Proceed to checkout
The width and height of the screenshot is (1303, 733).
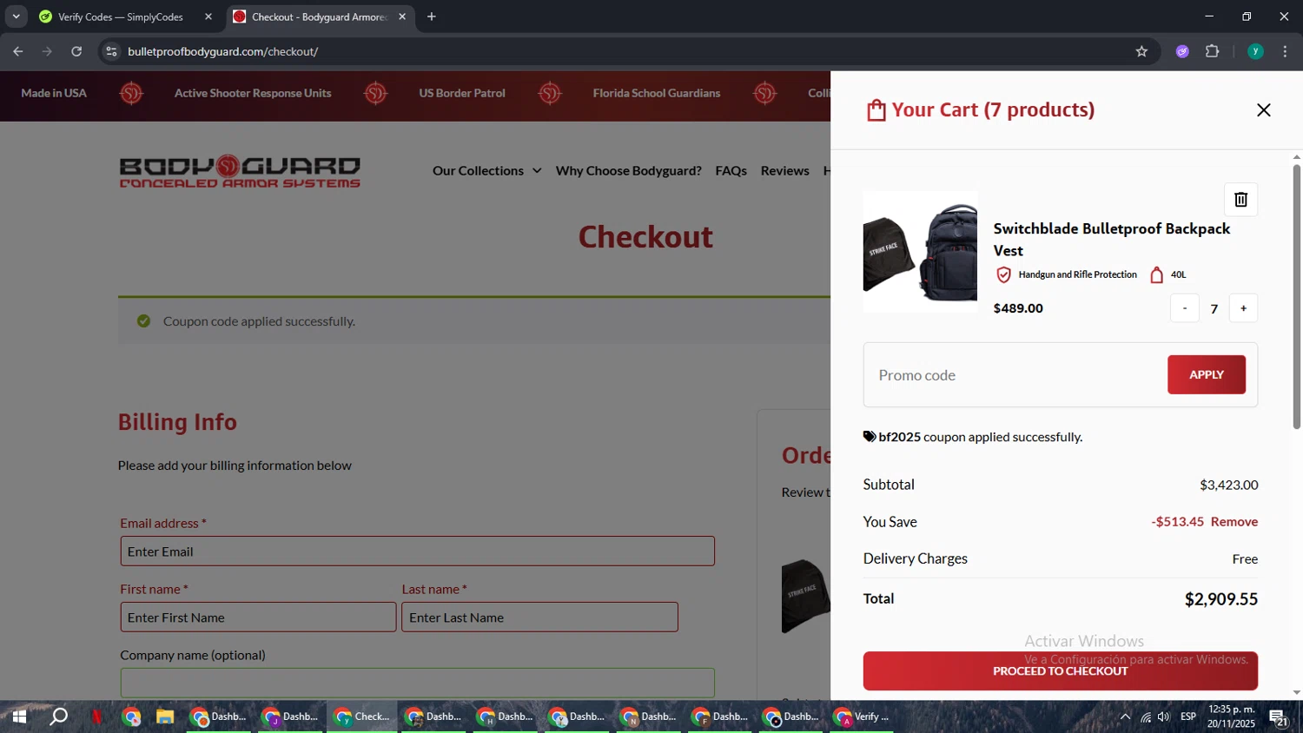[1060, 671]
